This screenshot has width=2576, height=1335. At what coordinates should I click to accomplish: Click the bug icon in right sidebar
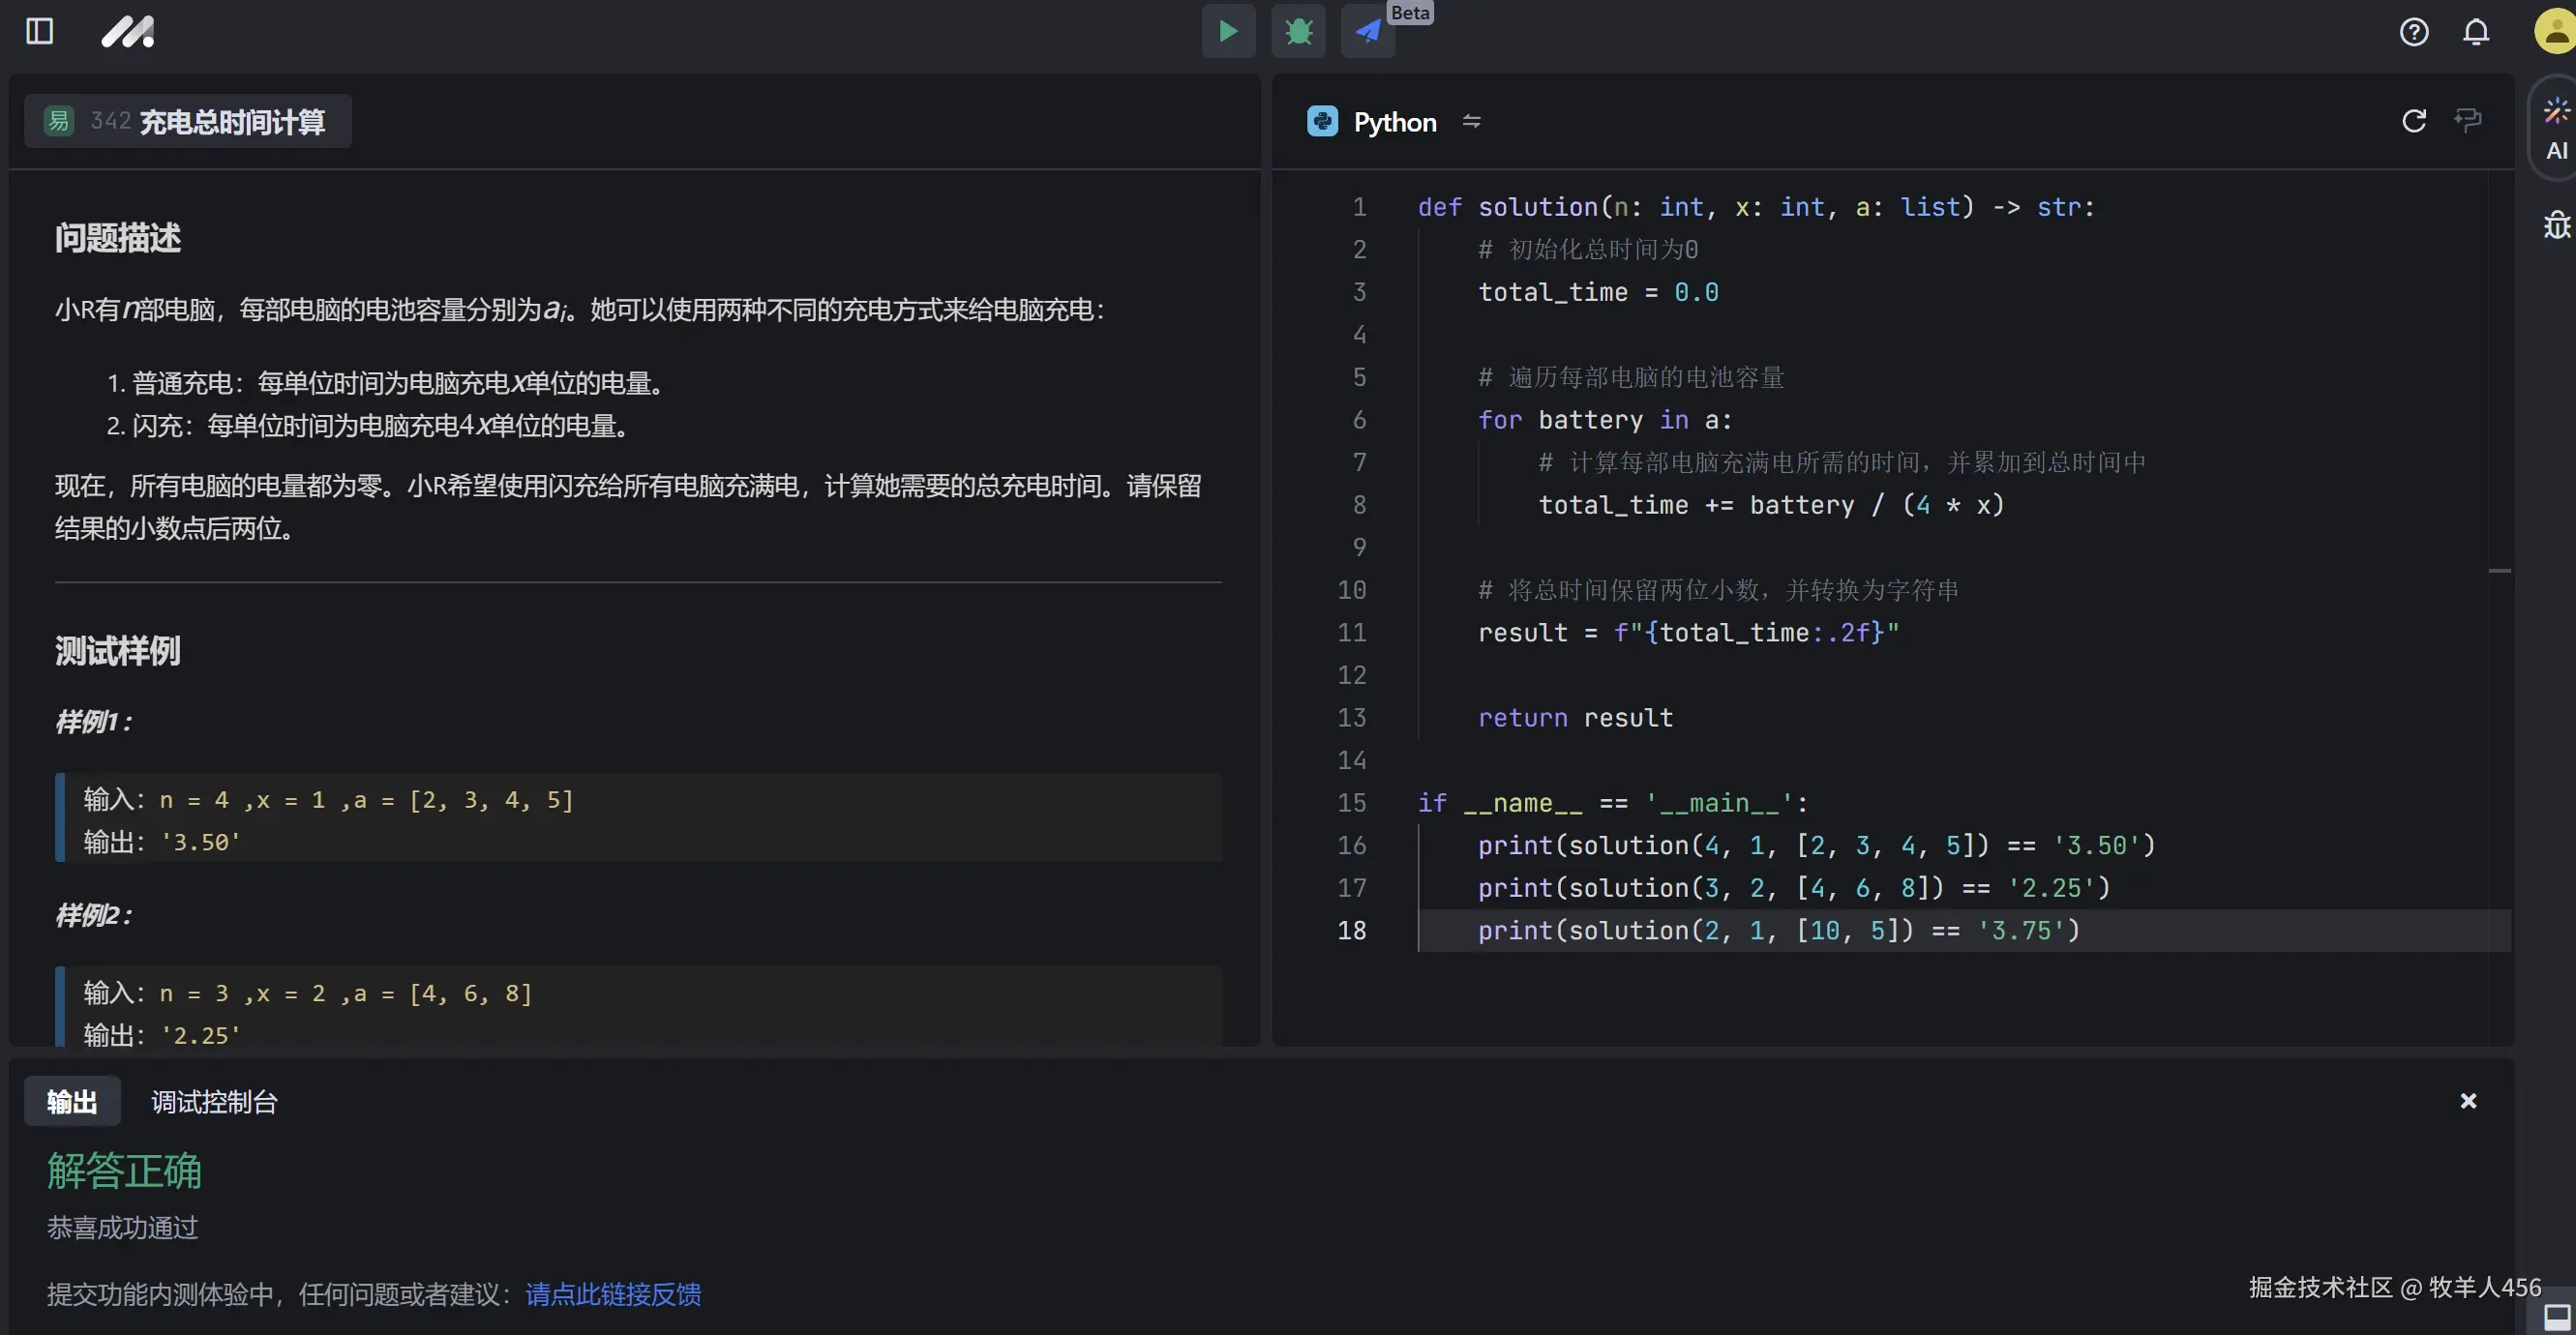2556,225
